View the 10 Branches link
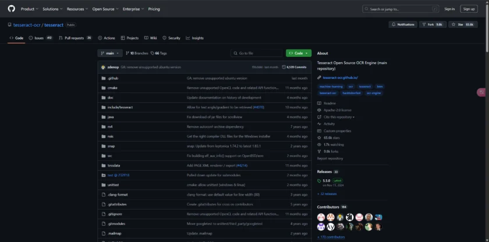This screenshot has height=242, width=489. (137, 53)
